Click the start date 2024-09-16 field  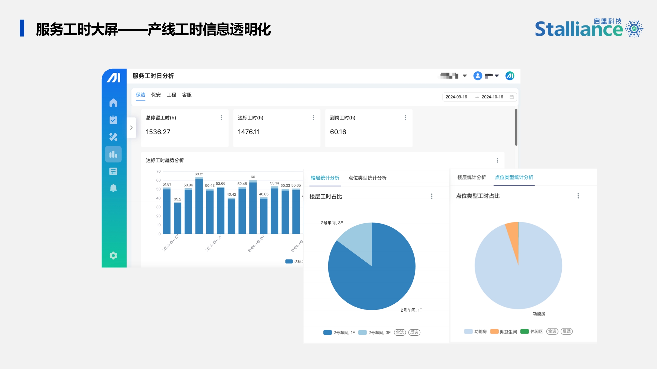[456, 97]
